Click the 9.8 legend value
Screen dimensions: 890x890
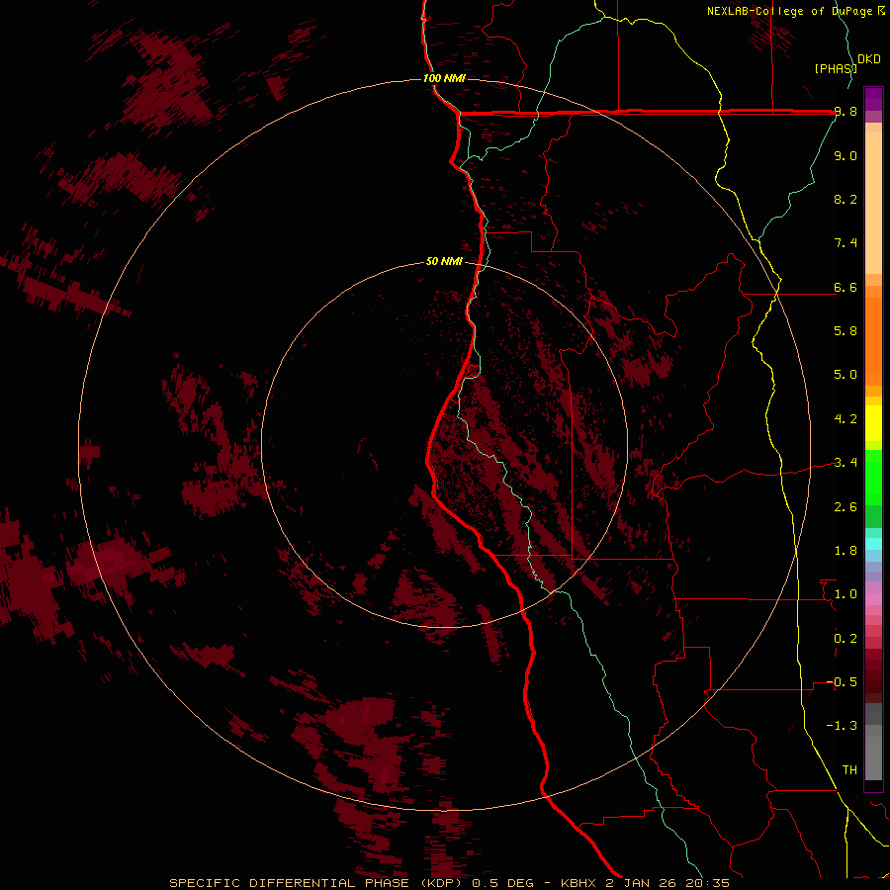(845, 112)
